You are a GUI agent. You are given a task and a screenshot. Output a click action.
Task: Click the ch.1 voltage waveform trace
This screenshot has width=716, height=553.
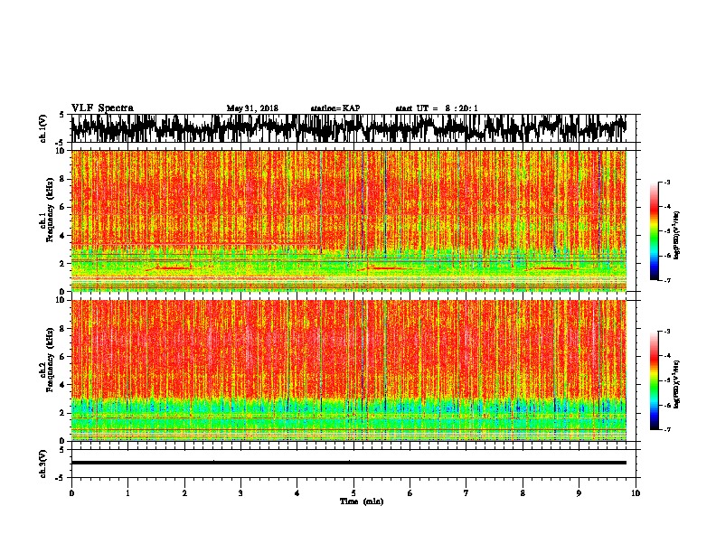349,128
